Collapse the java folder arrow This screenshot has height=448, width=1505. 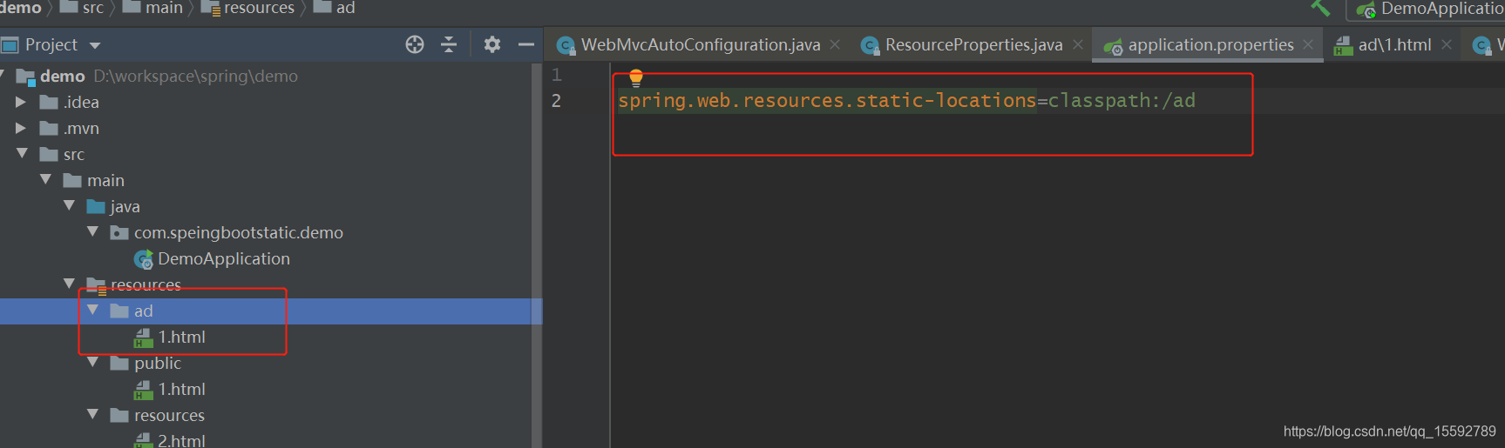pyautogui.click(x=69, y=205)
